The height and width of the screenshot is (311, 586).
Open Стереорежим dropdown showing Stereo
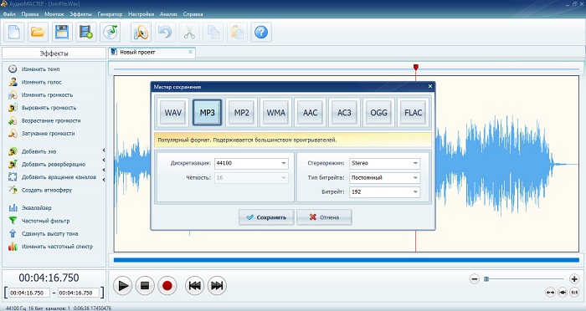384,163
